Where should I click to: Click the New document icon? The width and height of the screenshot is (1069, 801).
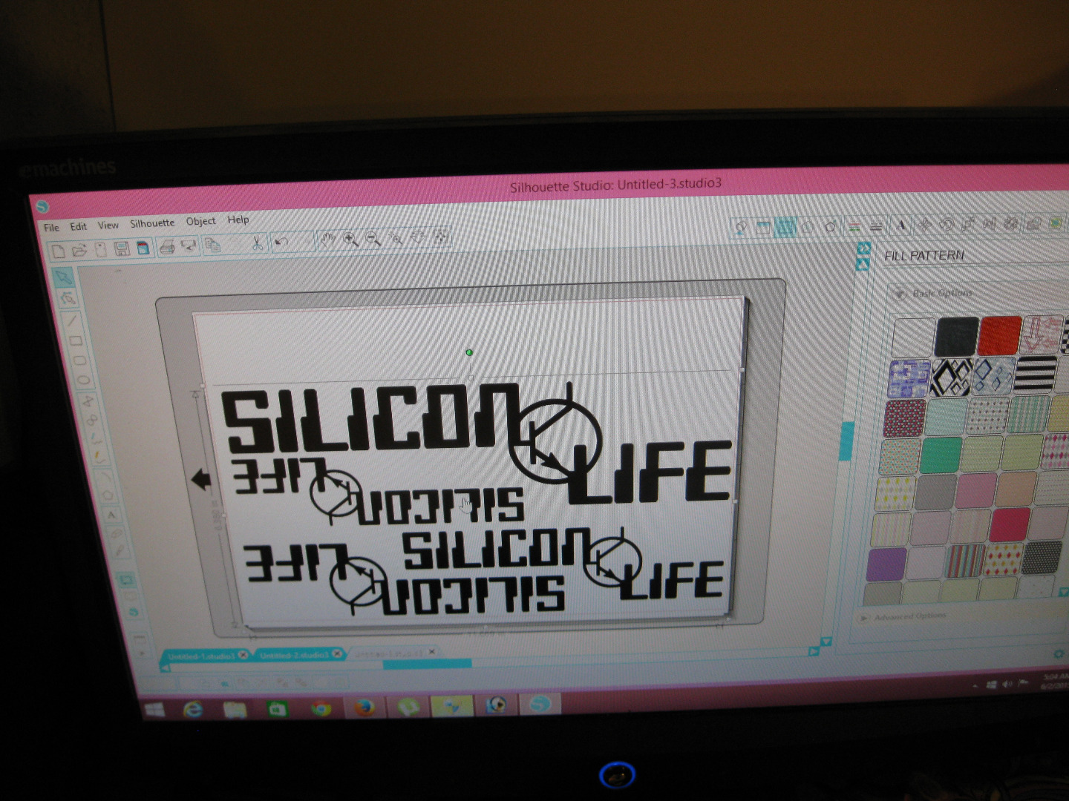59,251
